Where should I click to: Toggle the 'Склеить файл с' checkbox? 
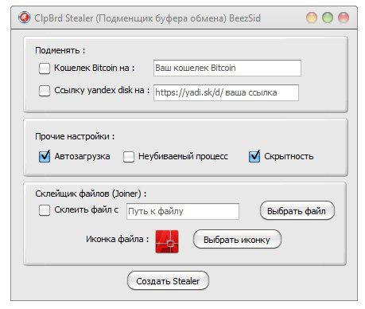45,210
